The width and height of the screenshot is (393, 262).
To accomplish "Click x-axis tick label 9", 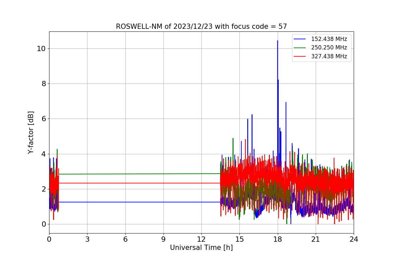I will click(x=163, y=239).
